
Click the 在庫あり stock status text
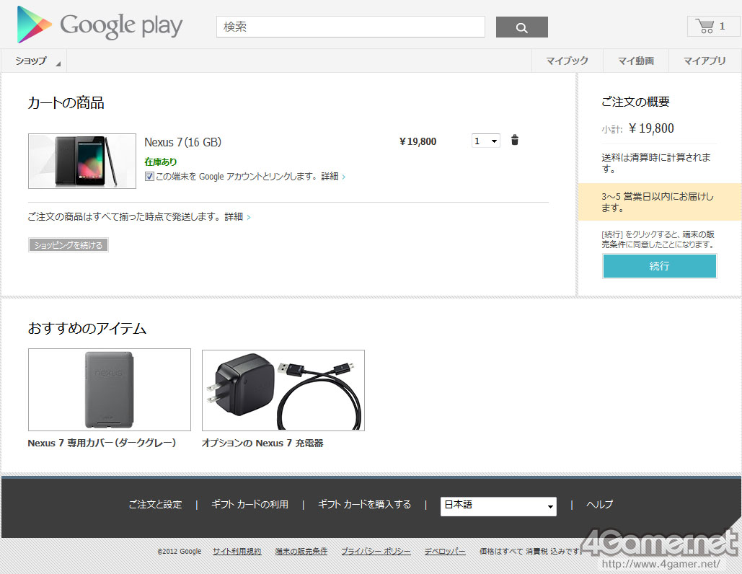[x=160, y=162]
